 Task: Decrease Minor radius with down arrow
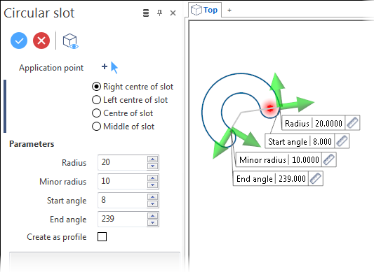pyautogui.click(x=153, y=185)
